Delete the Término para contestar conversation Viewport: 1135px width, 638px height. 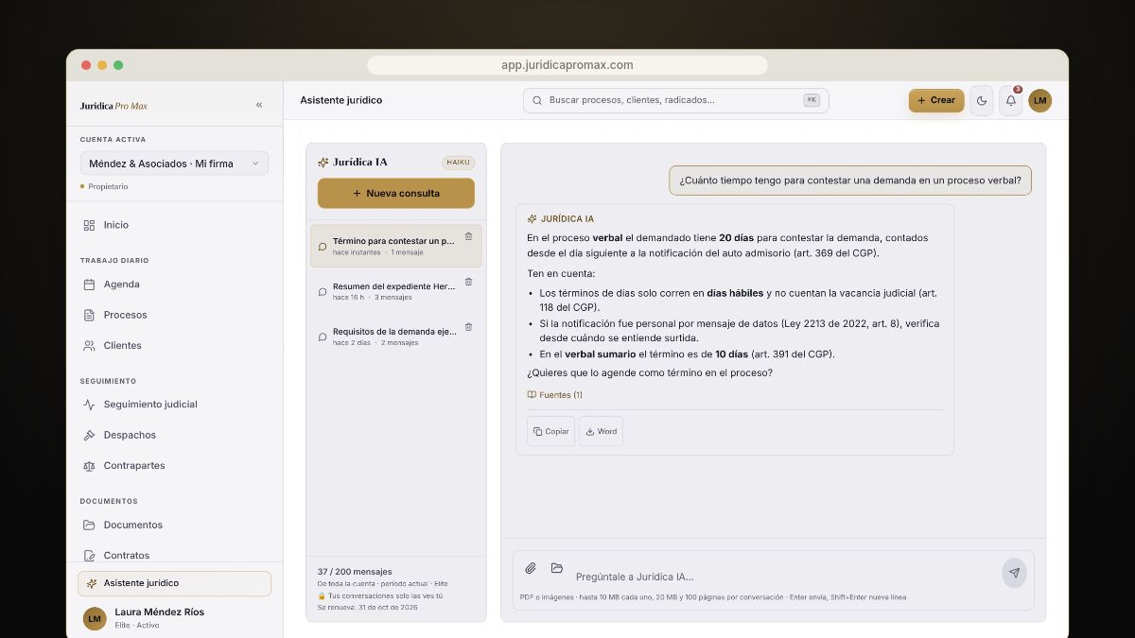click(x=468, y=236)
